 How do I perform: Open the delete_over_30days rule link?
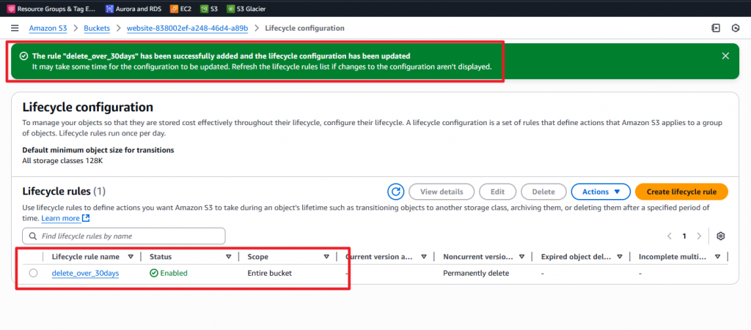click(x=85, y=273)
